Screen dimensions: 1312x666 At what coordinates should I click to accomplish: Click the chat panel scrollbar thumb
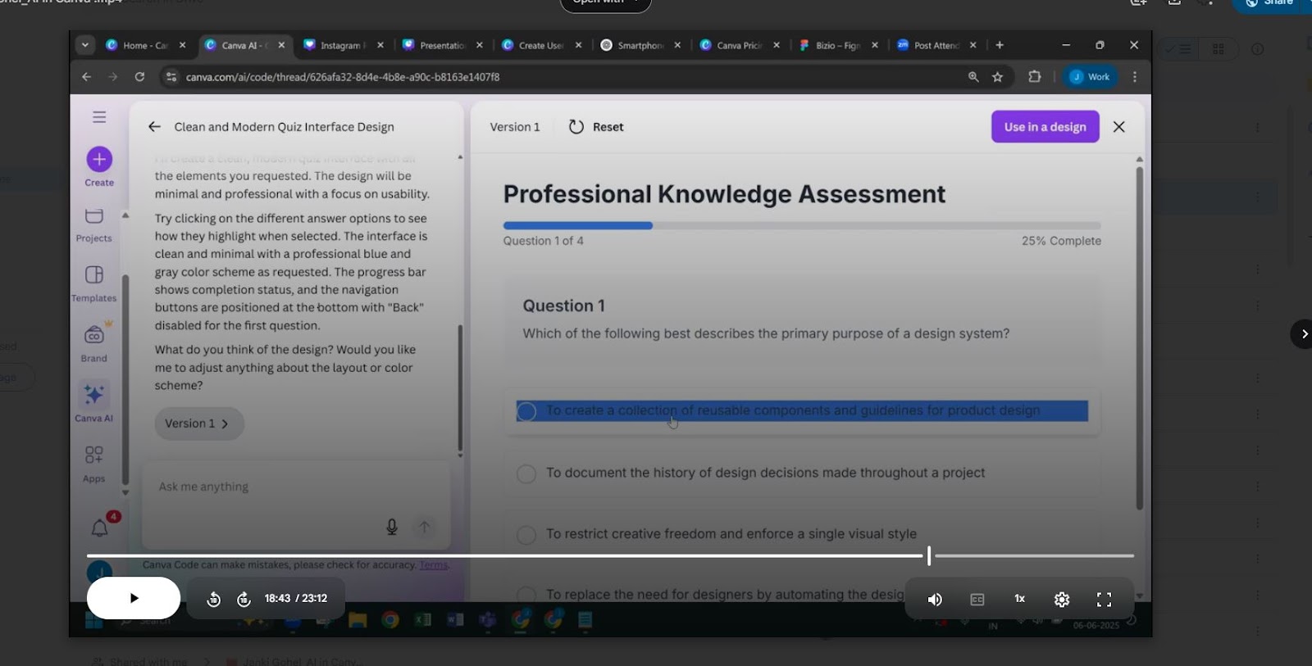(x=460, y=387)
